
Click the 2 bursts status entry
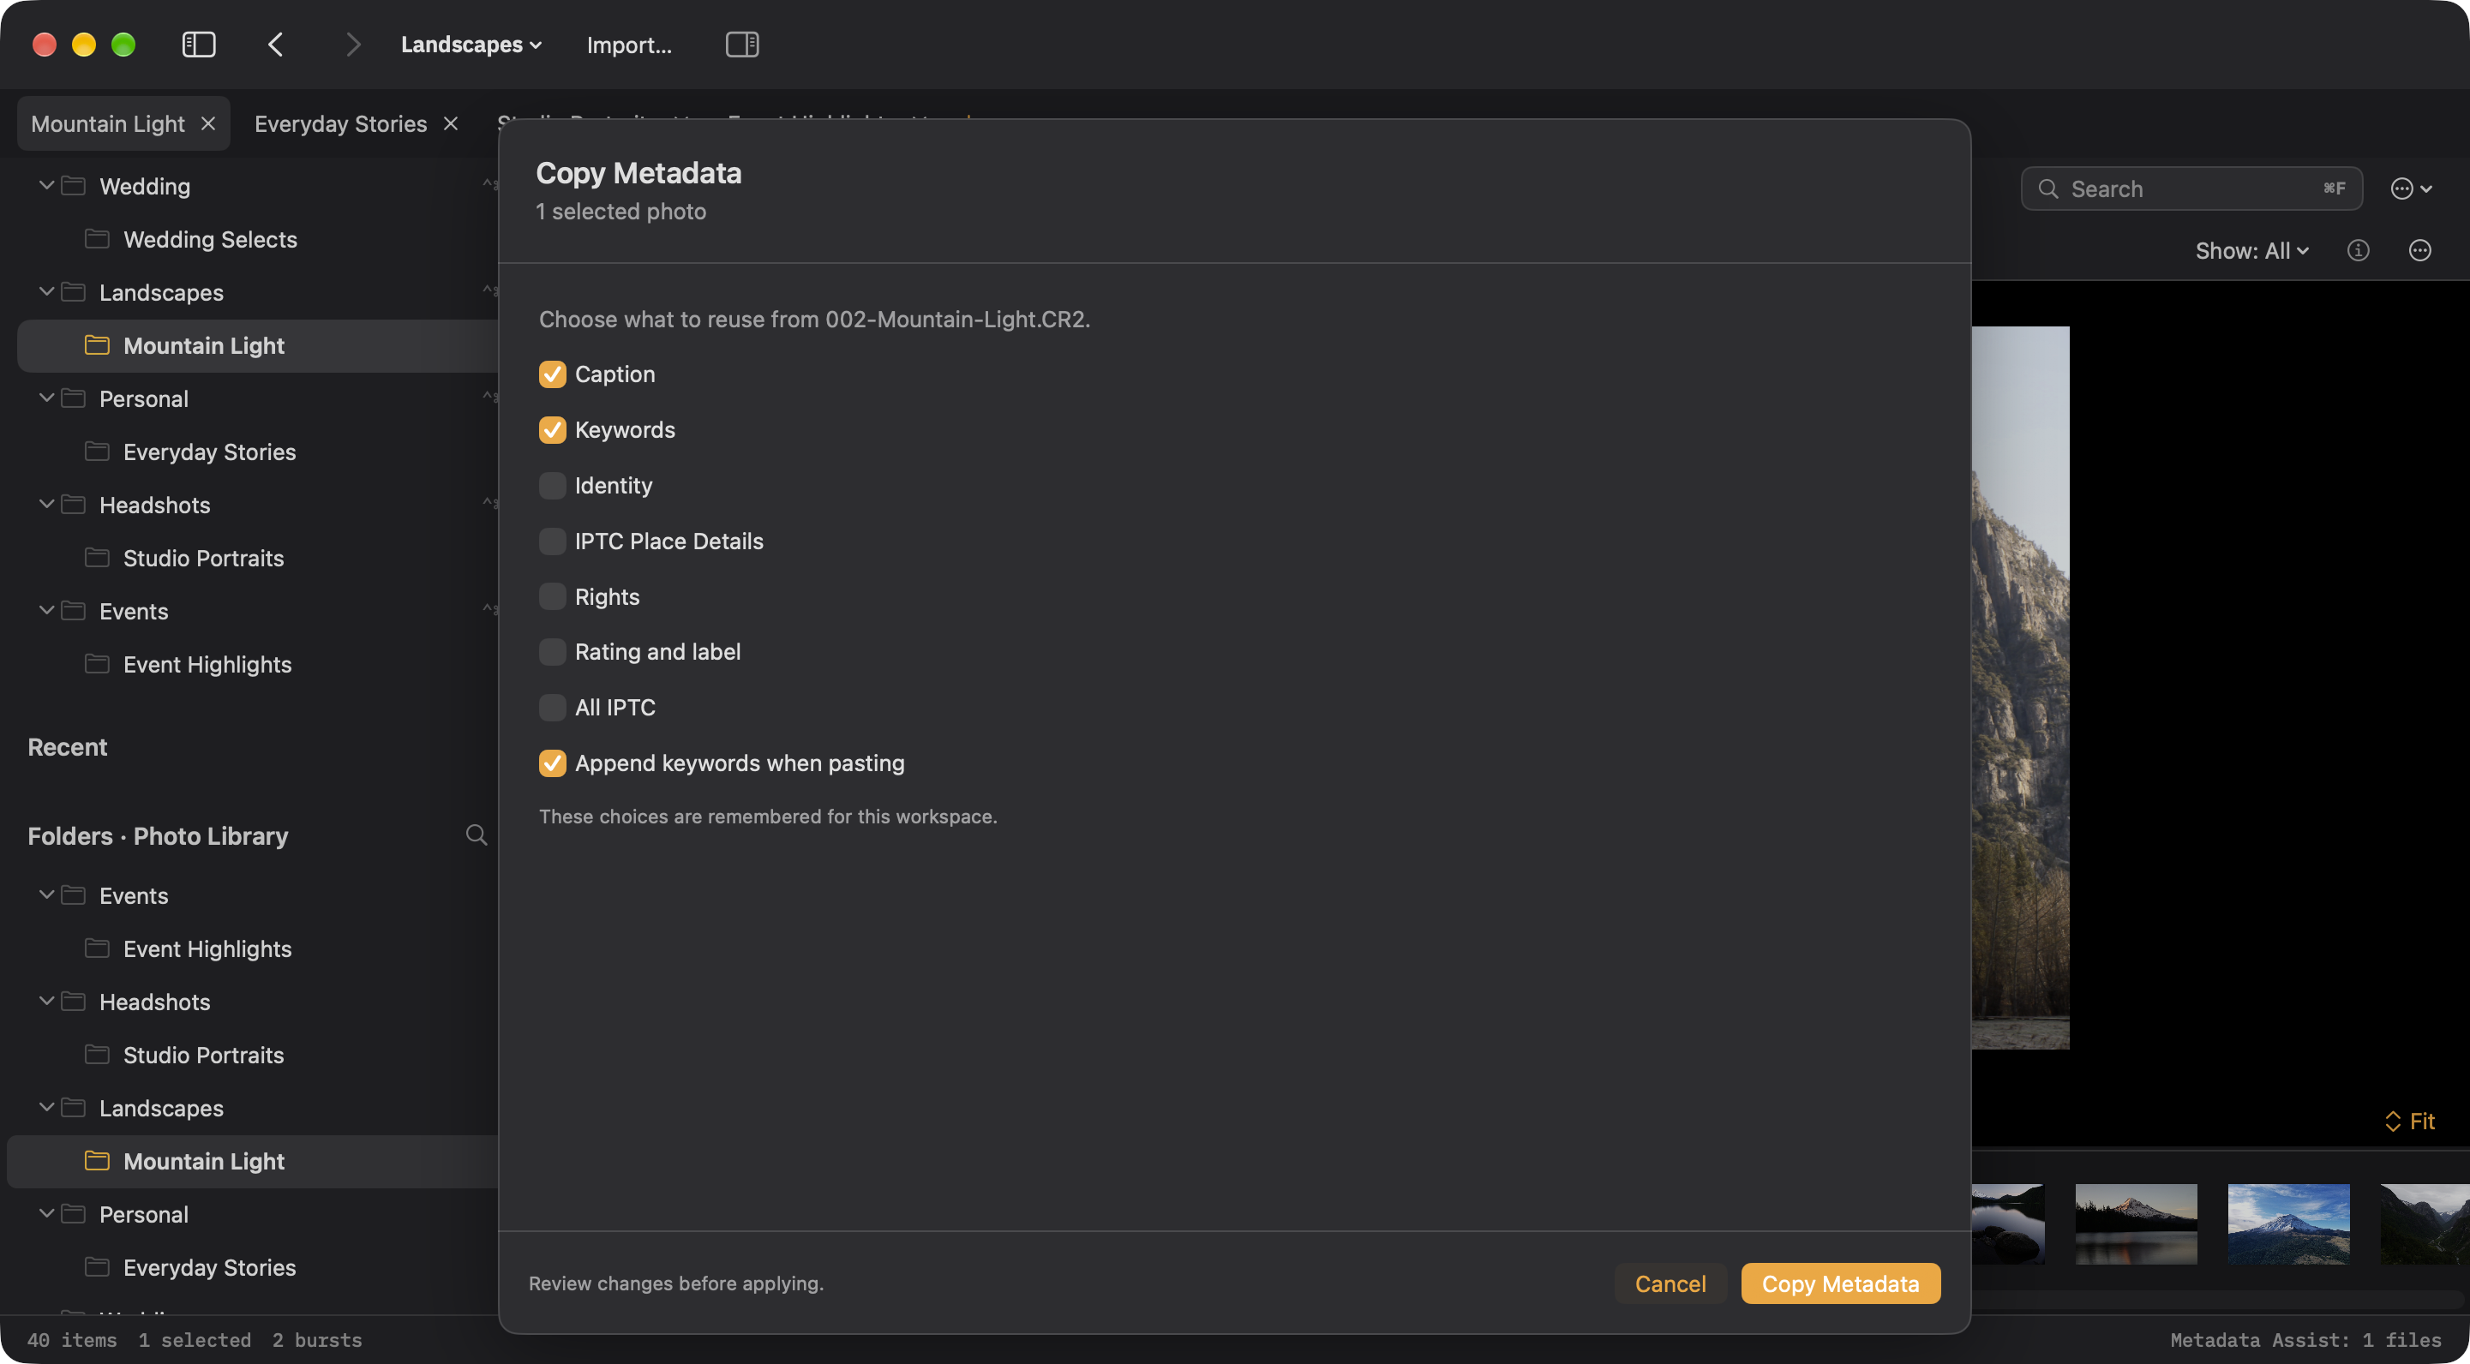click(x=316, y=1339)
